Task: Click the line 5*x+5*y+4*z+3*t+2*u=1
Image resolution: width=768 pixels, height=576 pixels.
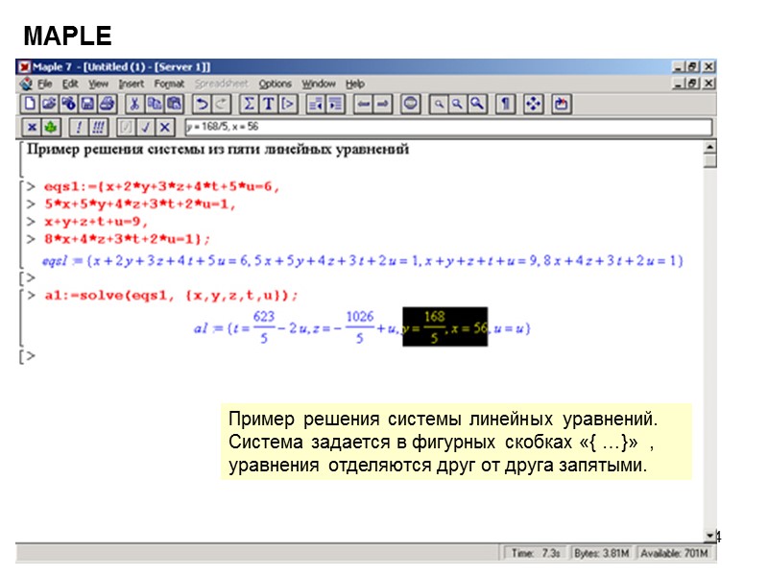Action: coord(140,204)
